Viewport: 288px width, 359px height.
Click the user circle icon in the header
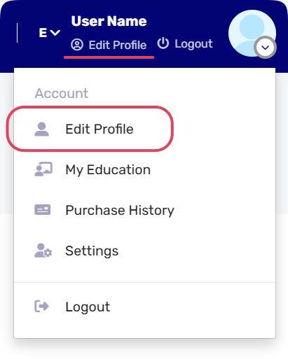[77, 45]
